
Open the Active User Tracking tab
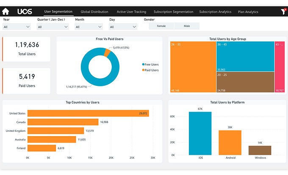pyautogui.click(x=131, y=12)
